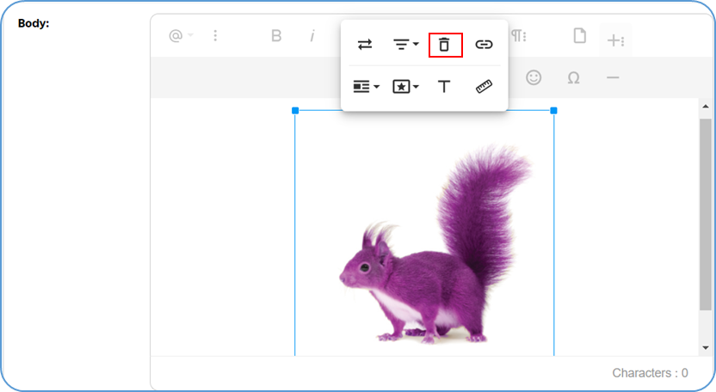Open the emoticons smiley picker

[x=534, y=77]
